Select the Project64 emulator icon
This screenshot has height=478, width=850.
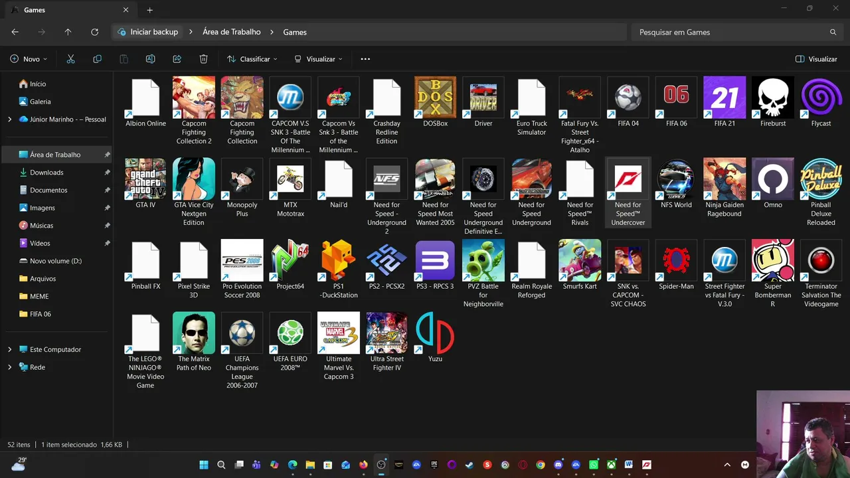pos(290,260)
